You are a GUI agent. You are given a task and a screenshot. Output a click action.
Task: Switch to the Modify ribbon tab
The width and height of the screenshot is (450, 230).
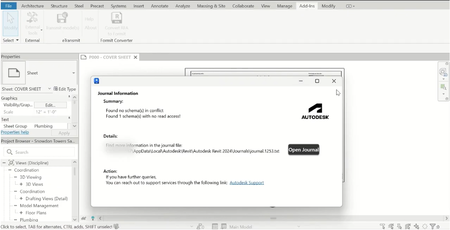pyautogui.click(x=328, y=6)
